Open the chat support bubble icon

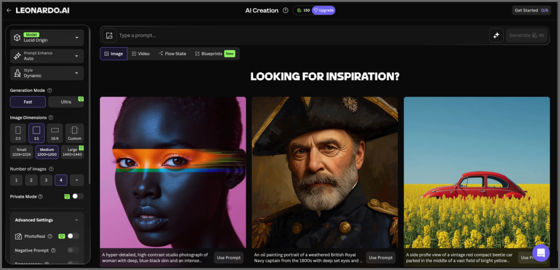pos(541,253)
